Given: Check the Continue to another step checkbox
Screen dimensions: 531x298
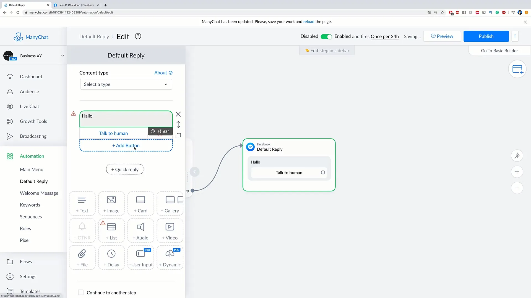Looking at the screenshot, I should [x=80, y=292].
